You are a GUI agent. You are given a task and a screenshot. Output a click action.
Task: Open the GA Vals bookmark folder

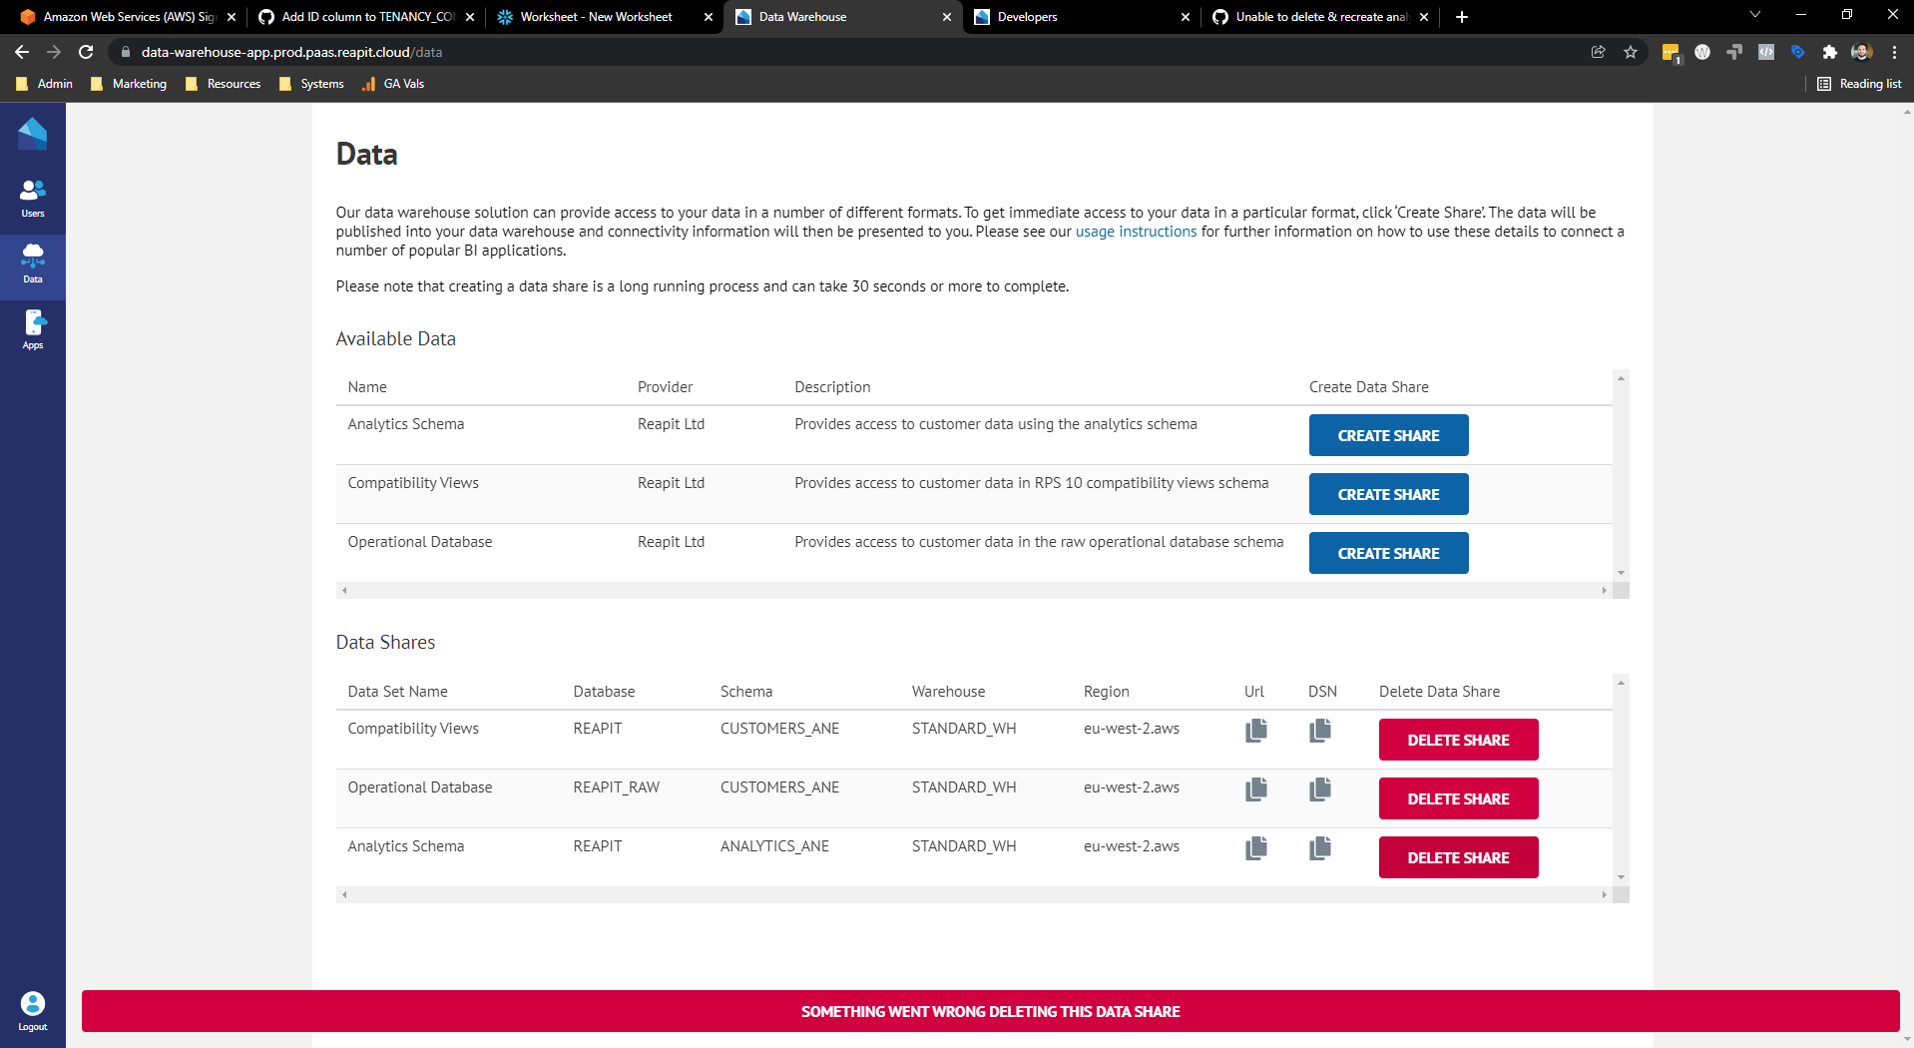coord(392,84)
